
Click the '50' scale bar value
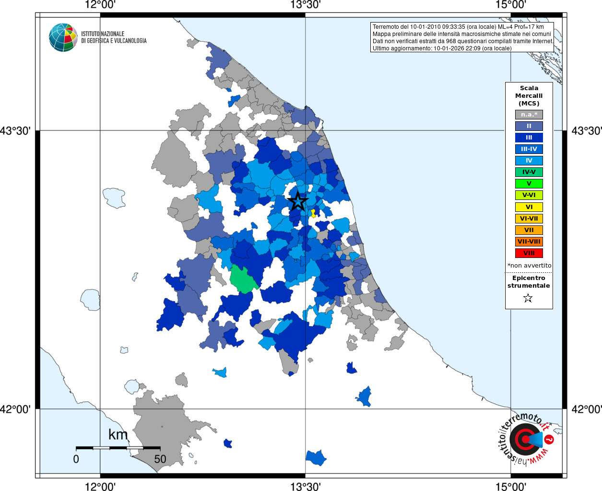click(160, 459)
